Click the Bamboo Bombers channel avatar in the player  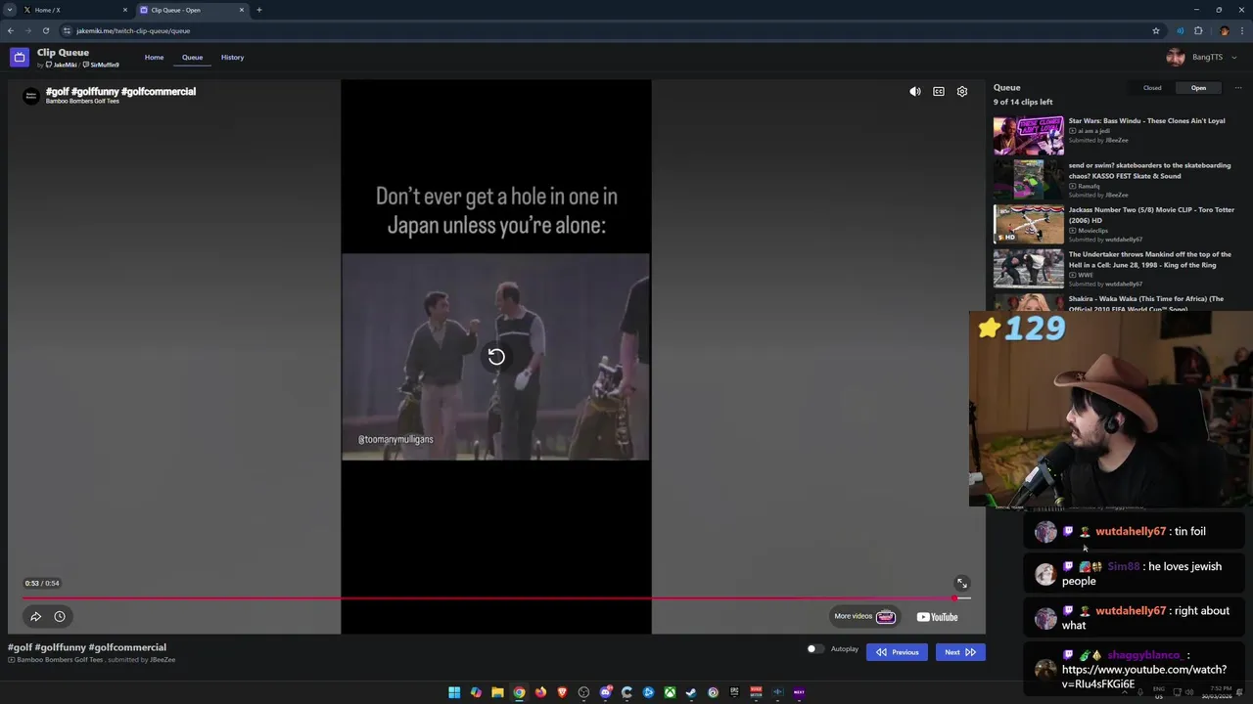click(31, 95)
